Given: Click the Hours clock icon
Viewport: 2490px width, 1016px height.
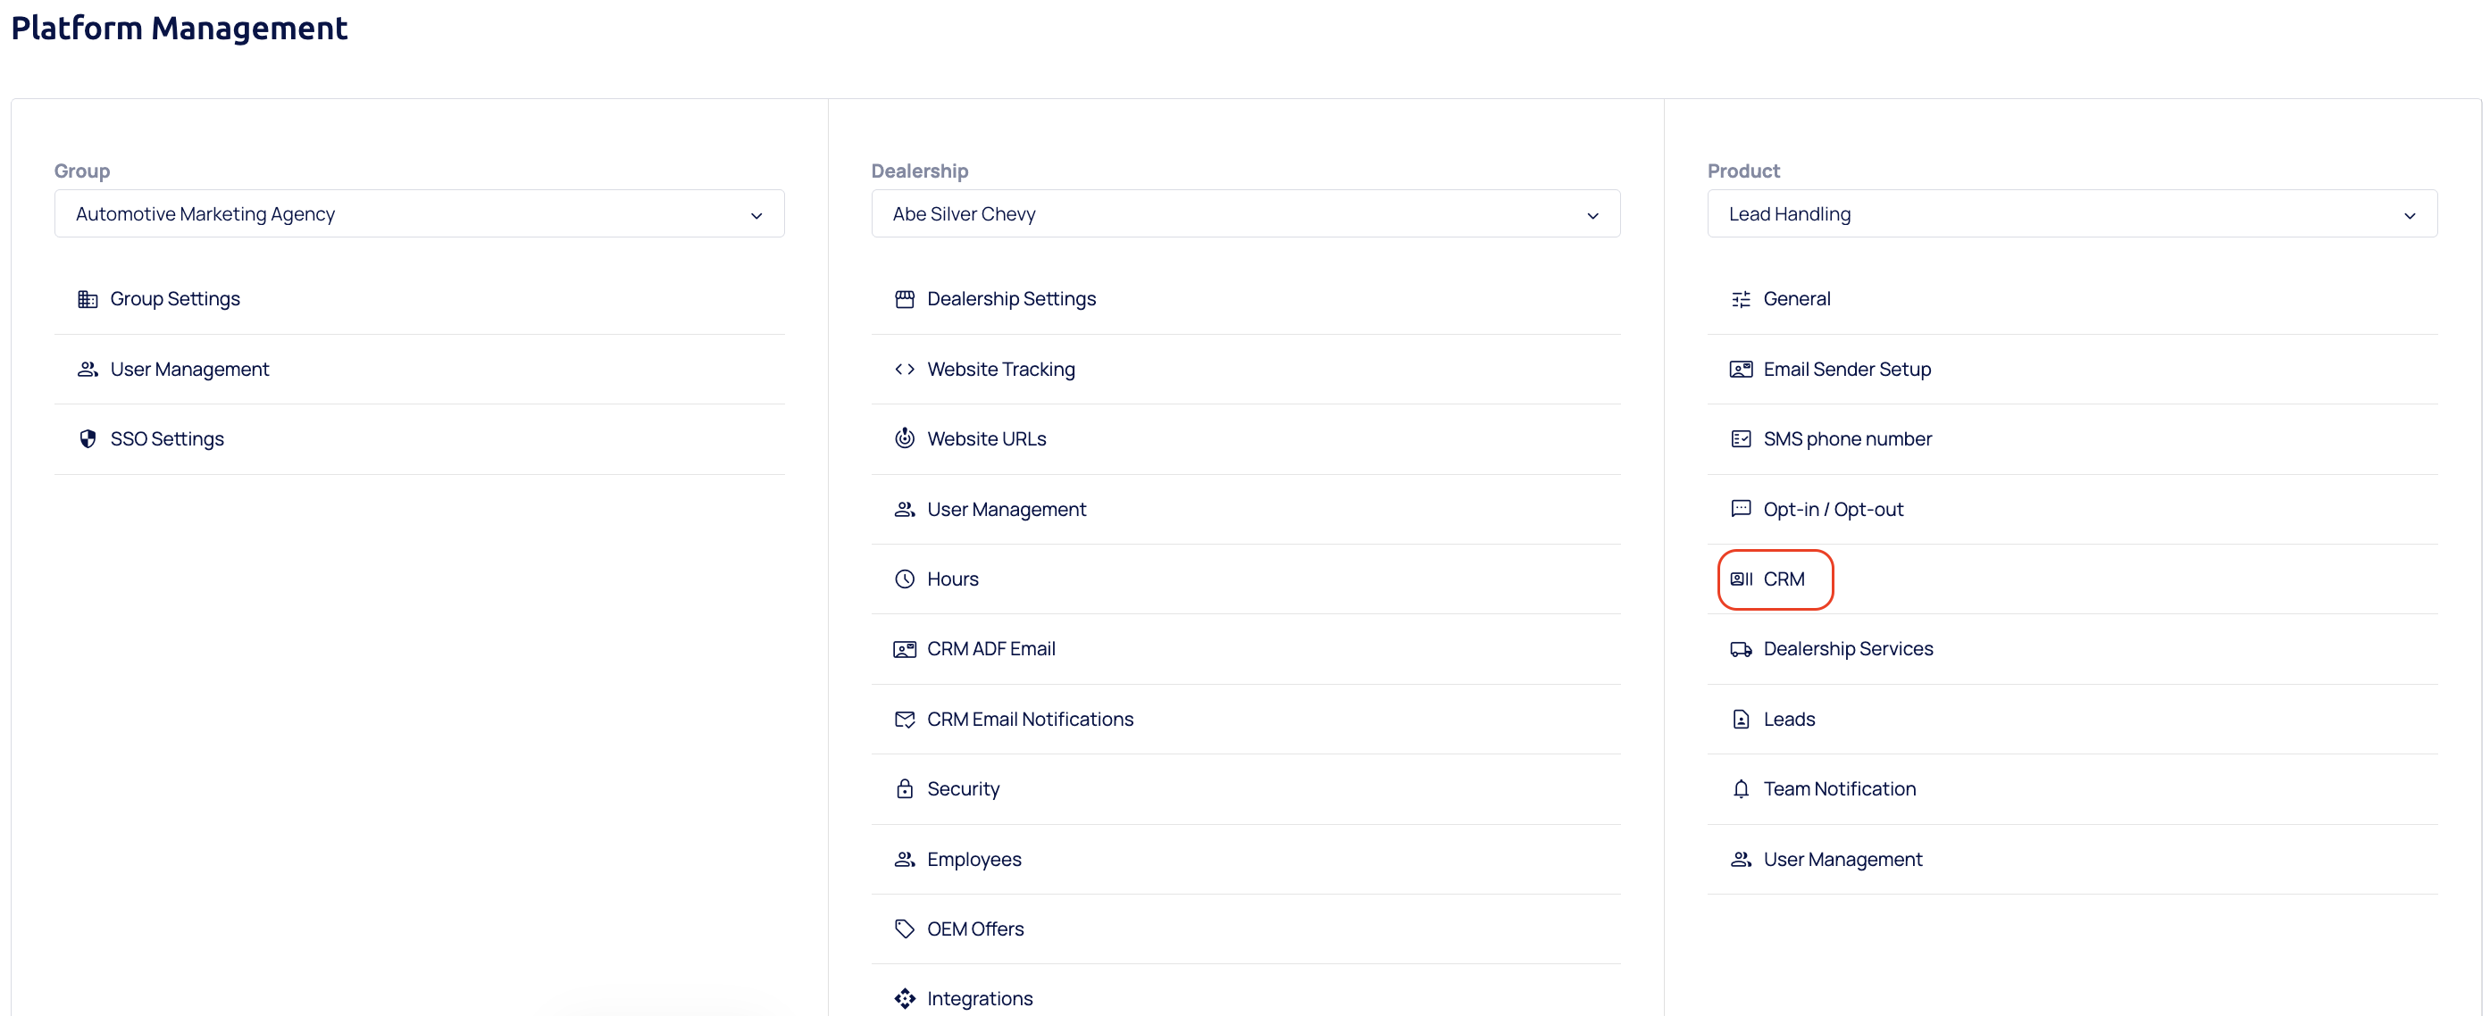Looking at the screenshot, I should click(x=905, y=579).
